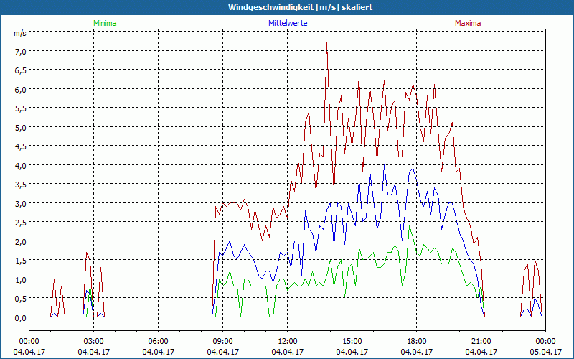This screenshot has height=359, width=574.
Task: Click the 06:00 time axis label
Action: pyautogui.click(x=158, y=342)
